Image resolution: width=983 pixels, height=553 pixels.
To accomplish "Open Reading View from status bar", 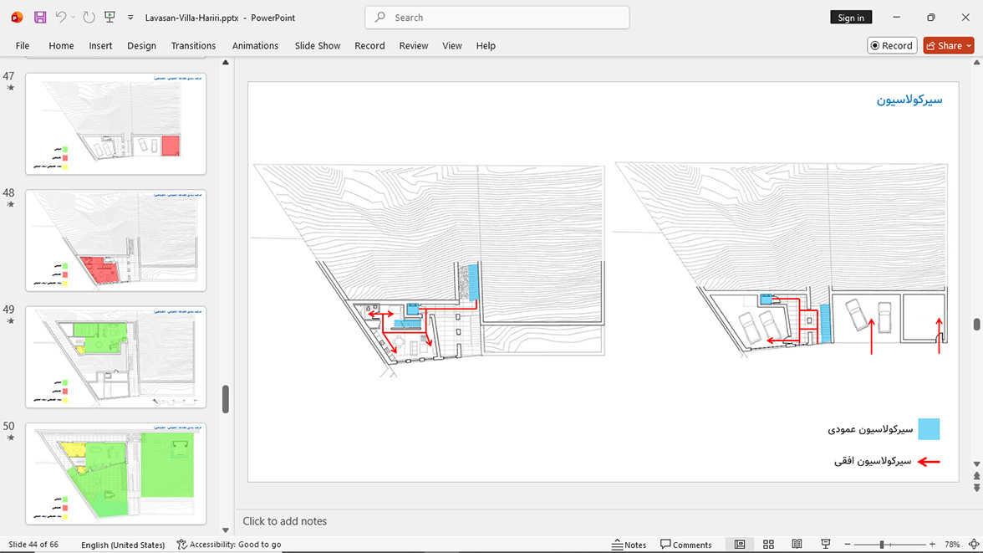I will [x=797, y=544].
